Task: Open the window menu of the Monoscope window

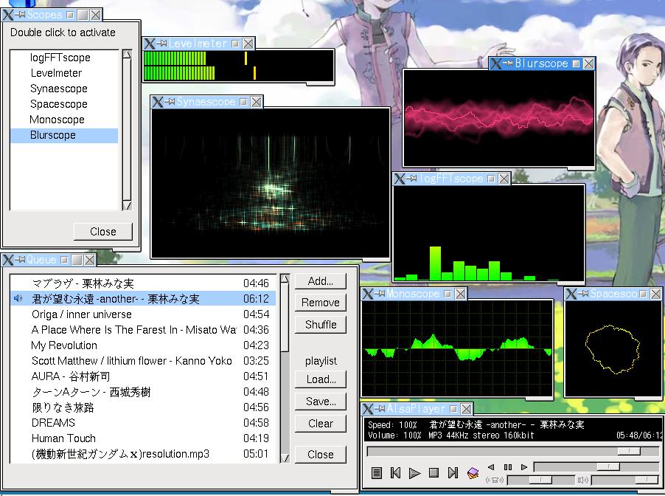Action: (x=367, y=294)
